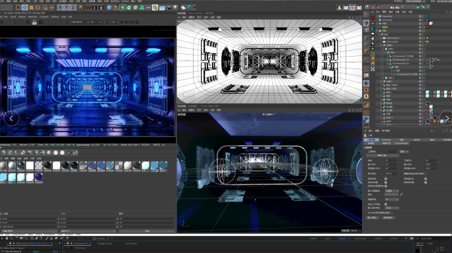This screenshot has width=452, height=253.
Task: Activate the Move tool in the top toolbar
Action: tap(25, 8)
